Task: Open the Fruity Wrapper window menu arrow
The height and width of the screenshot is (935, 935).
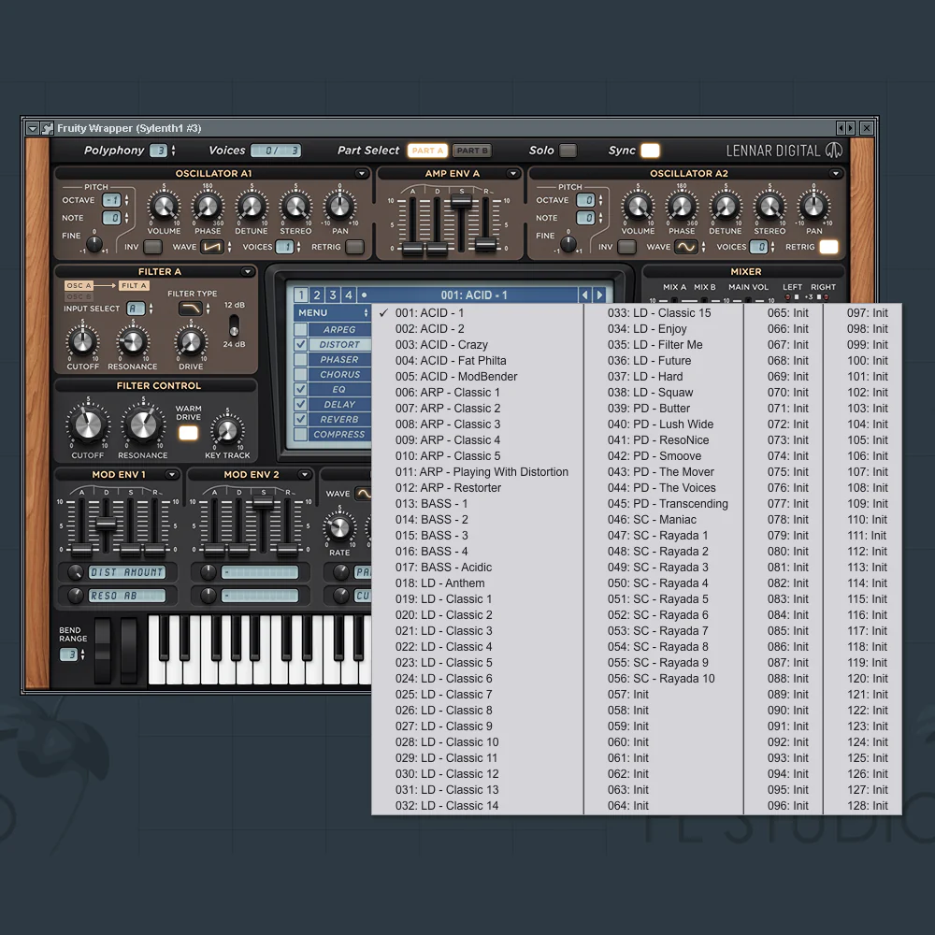Action: pos(32,128)
